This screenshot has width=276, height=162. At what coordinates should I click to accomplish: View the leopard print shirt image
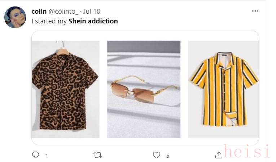point(65,89)
